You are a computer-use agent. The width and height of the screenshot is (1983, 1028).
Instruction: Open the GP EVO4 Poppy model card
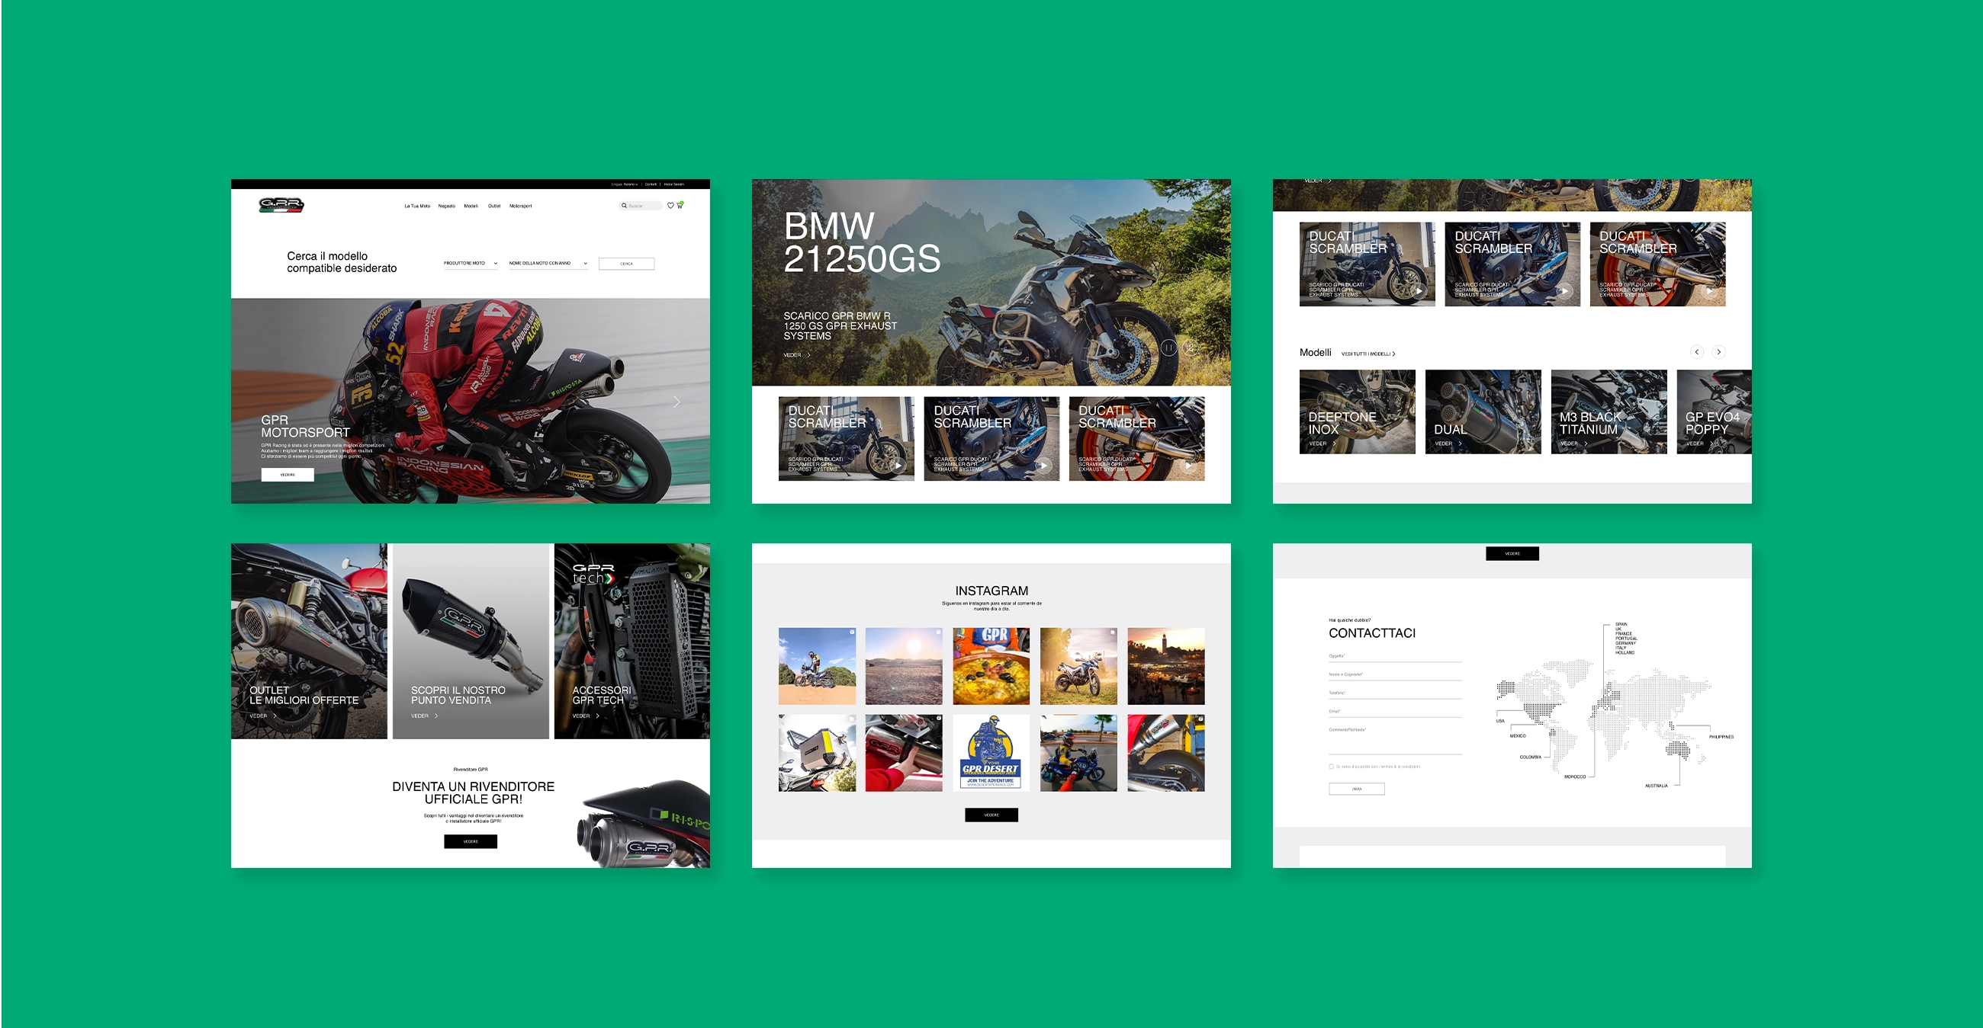click(x=1714, y=412)
